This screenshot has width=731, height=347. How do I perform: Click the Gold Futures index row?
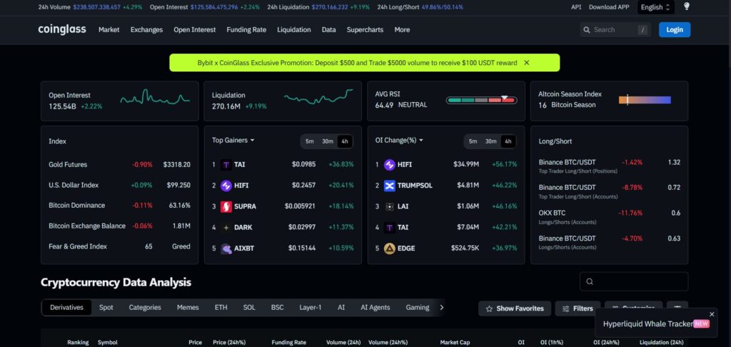(x=119, y=165)
